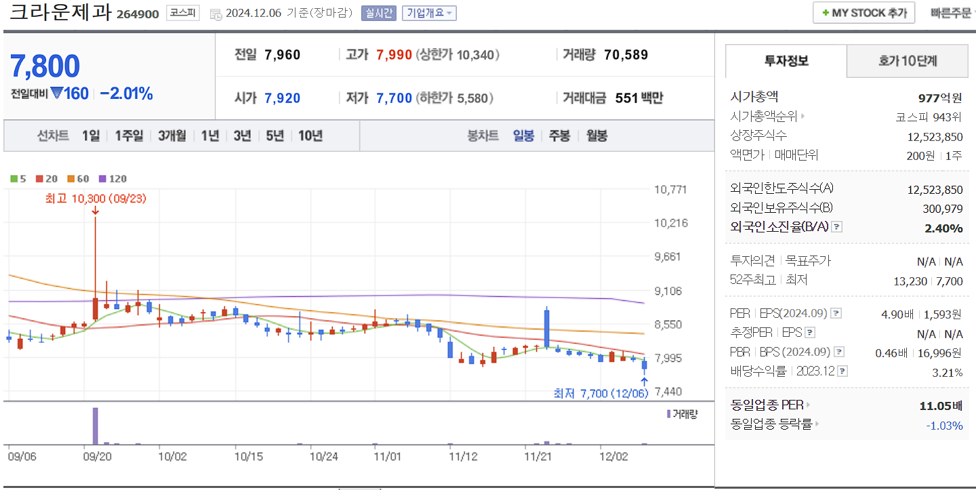Screen dimensions: 976x490
Task: Open the tooltip icon beside EPS(2024.09)
Action: pos(835,313)
